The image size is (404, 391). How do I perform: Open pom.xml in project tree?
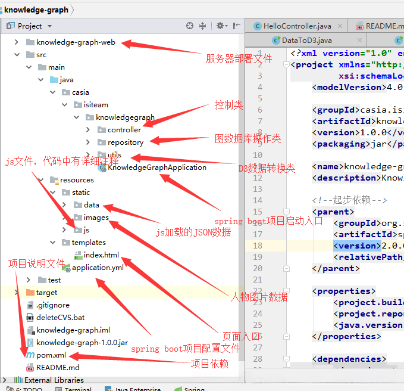coord(51,355)
